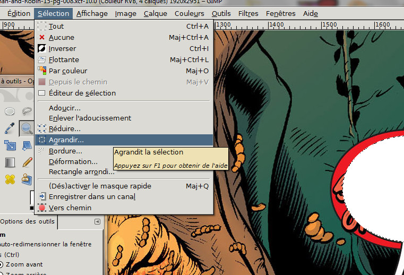The height and width of the screenshot is (275, 404).
Task: Click Tout to select everything
Action: coord(124,27)
